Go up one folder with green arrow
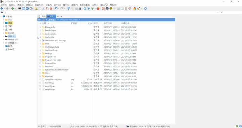The image size is (242, 128). [x=13, y=9]
